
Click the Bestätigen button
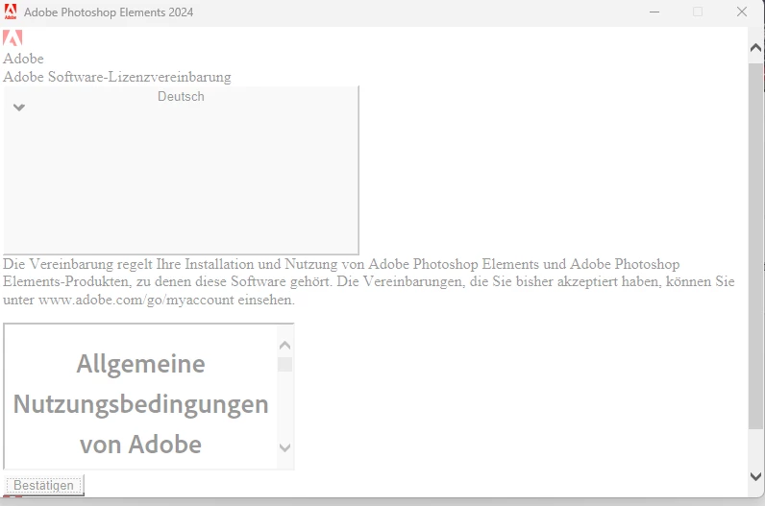(x=43, y=485)
